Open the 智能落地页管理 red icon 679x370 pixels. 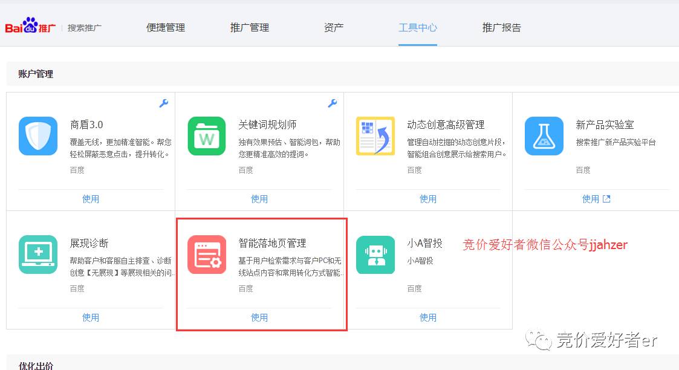[207, 255]
